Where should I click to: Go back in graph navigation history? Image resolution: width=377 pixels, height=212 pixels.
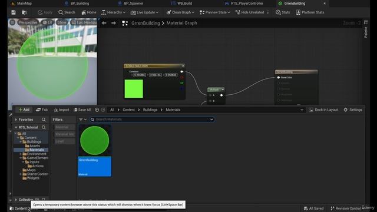[x=104, y=23]
